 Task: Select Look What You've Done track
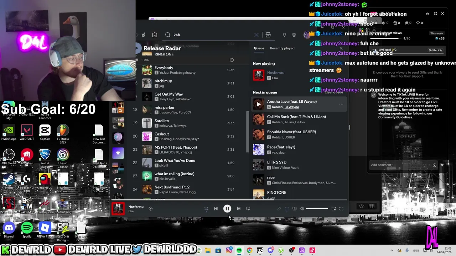[x=189, y=163]
